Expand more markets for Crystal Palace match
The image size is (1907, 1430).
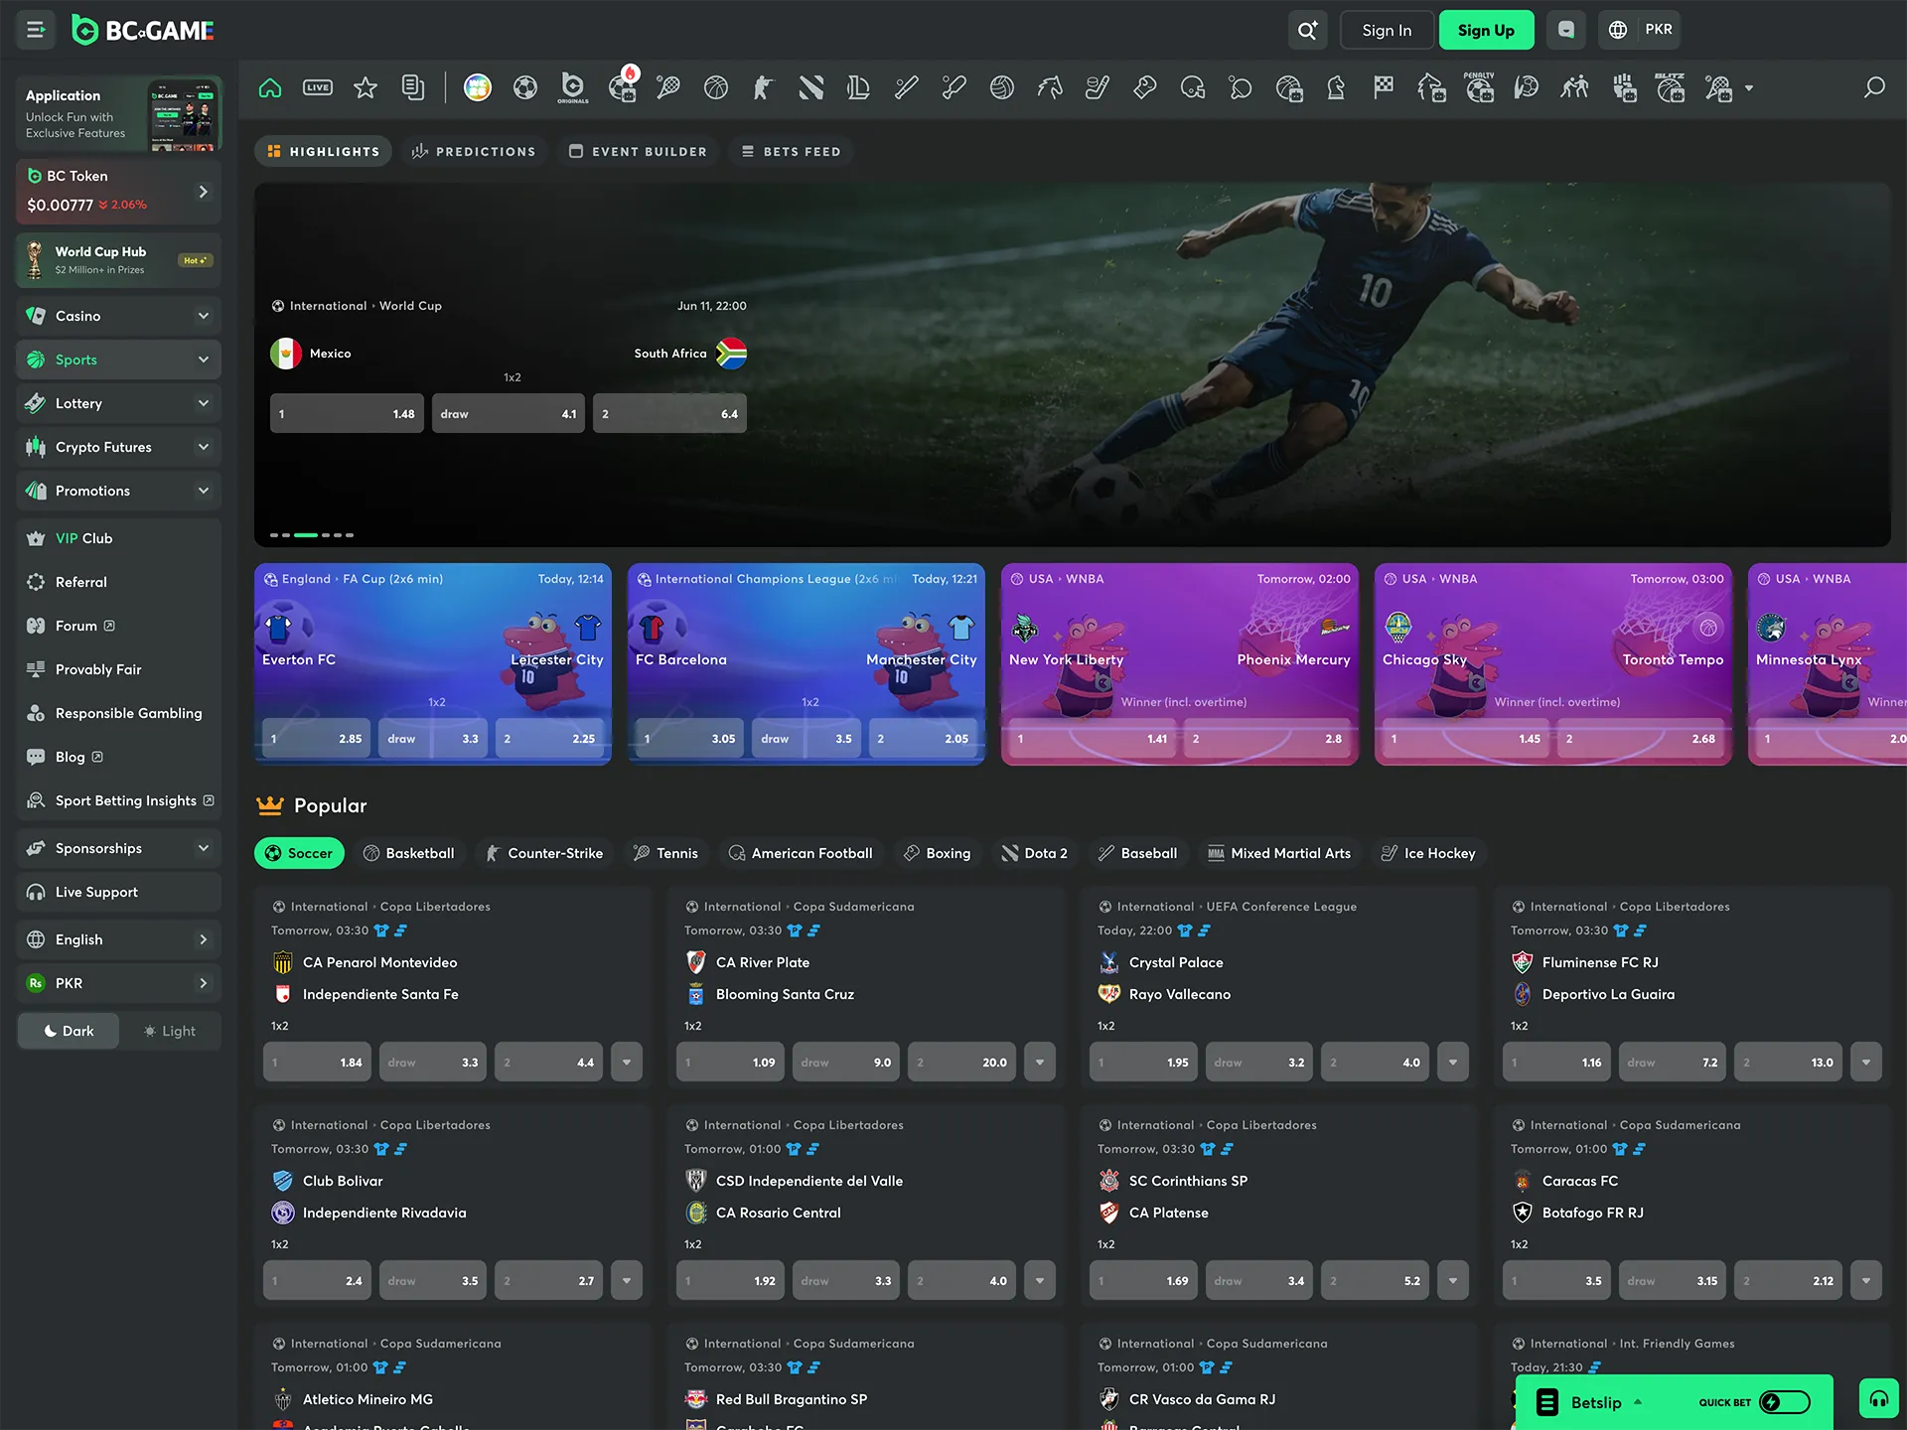coord(1453,1063)
